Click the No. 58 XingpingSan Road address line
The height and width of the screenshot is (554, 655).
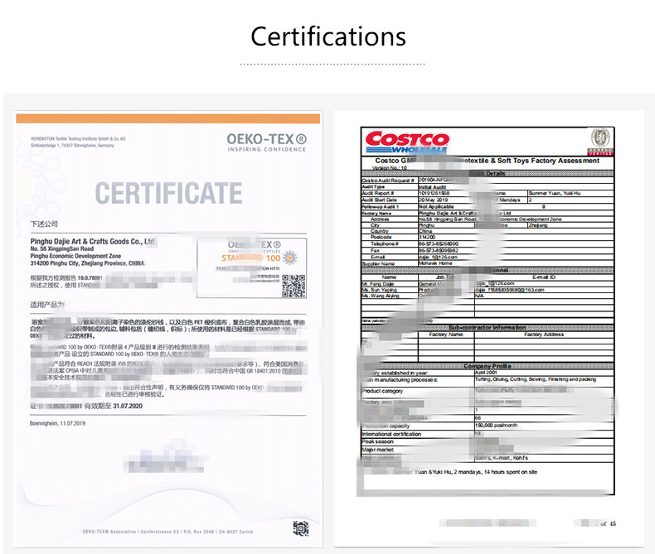click(62, 248)
